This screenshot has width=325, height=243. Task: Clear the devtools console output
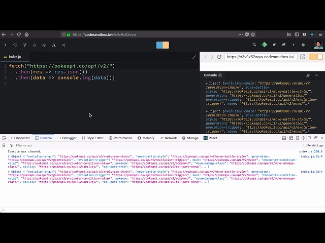tap(4, 145)
